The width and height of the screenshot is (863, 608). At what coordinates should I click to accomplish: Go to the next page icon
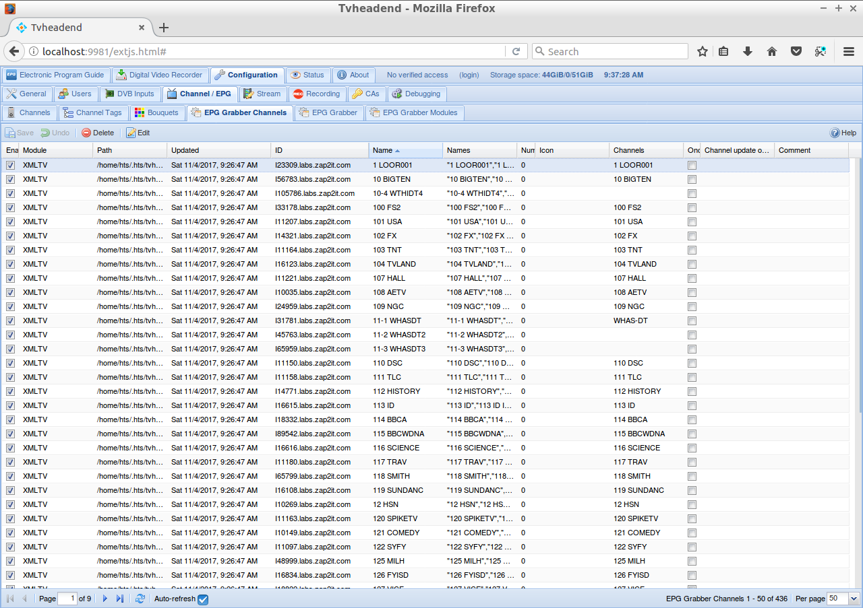105,598
